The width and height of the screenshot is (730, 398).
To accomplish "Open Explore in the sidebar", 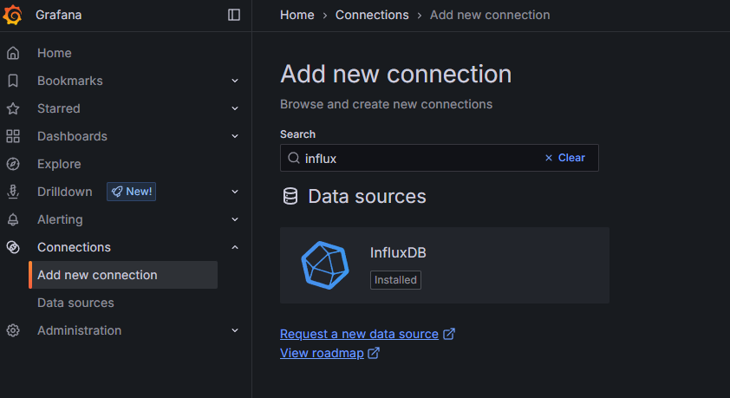I will coord(59,164).
